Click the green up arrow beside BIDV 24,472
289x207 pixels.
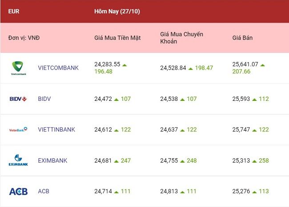click(x=116, y=100)
